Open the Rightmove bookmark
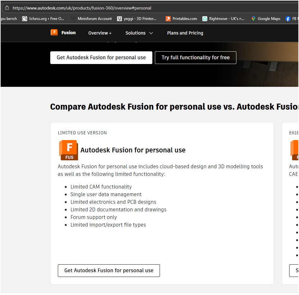This screenshot has width=299, height=295. point(223,19)
